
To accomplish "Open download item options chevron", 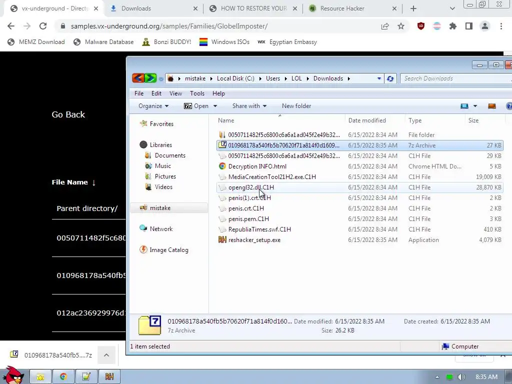I will pos(106,355).
